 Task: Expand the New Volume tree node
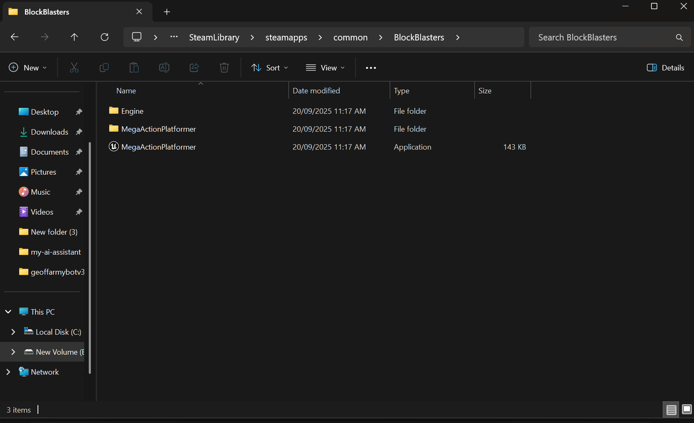point(13,352)
